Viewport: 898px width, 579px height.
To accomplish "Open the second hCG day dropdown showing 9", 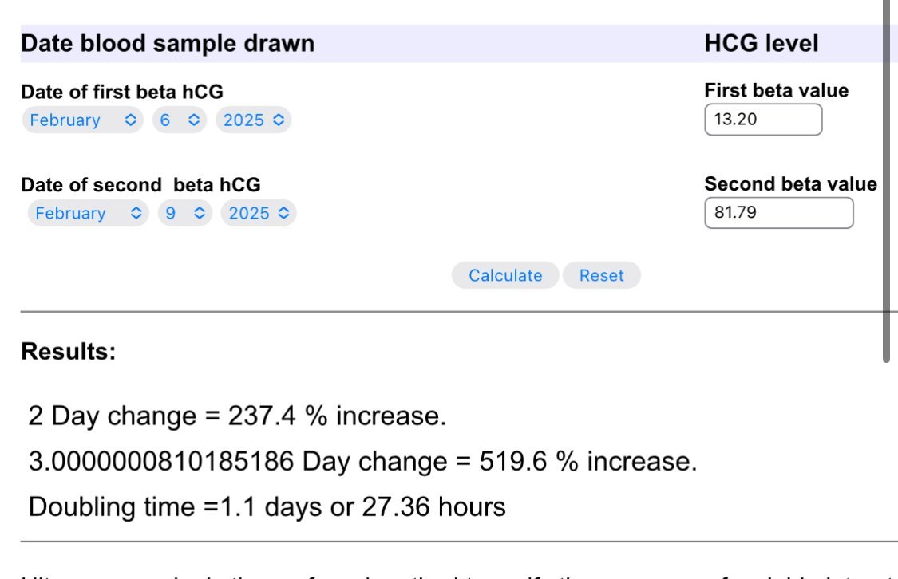I will point(184,214).
